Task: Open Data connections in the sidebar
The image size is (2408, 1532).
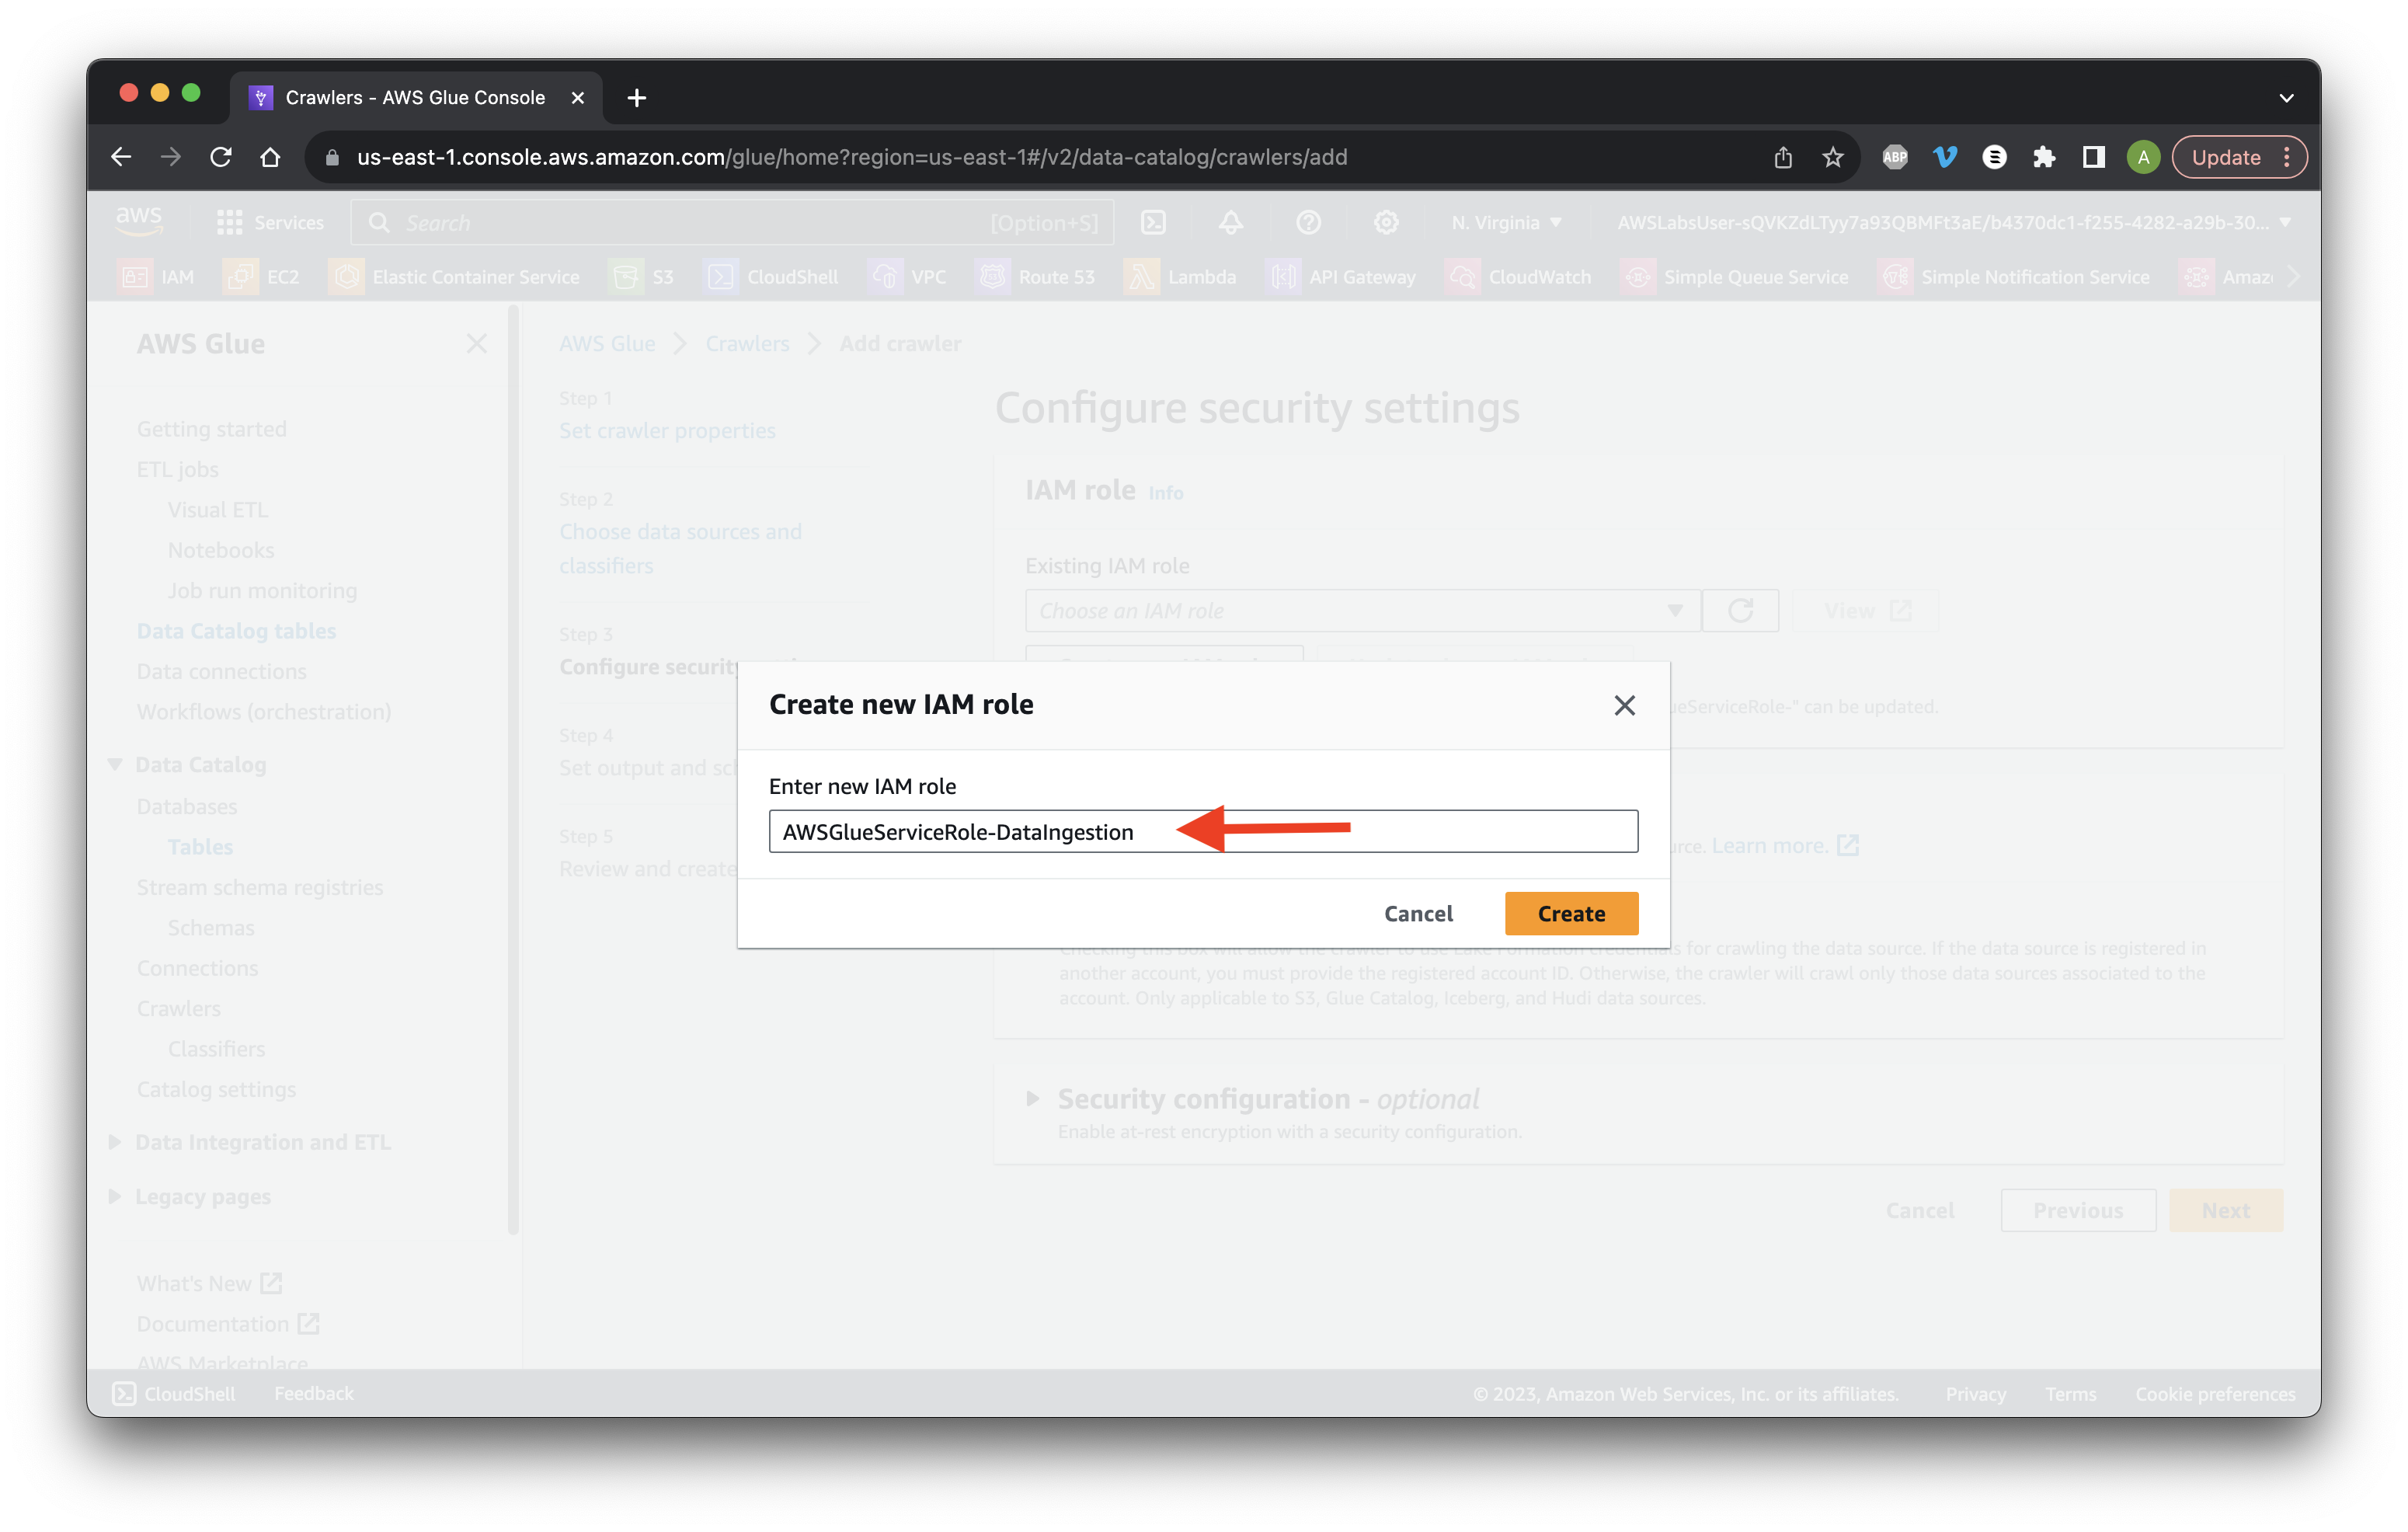Action: (x=221, y=671)
